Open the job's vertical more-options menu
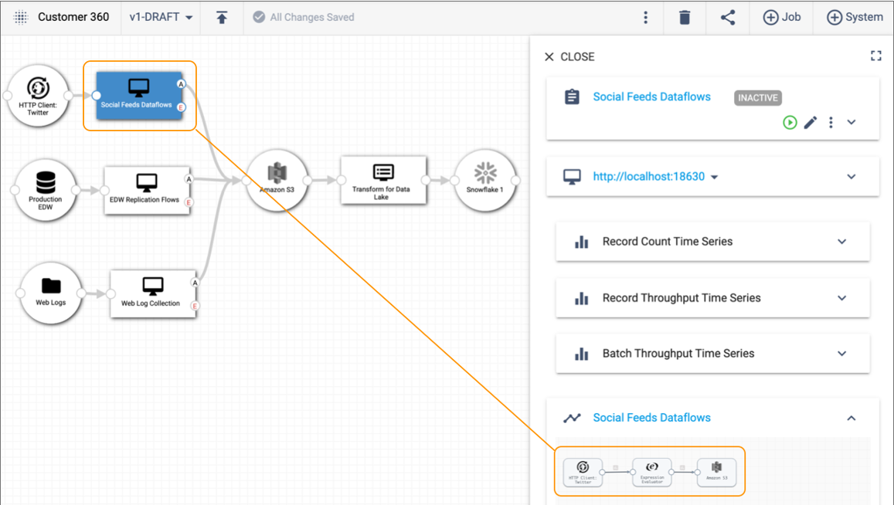 [x=831, y=123]
